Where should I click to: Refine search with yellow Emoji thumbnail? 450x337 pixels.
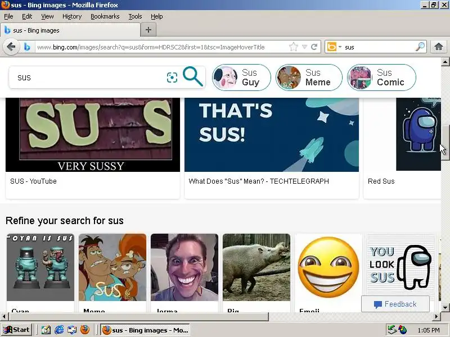click(328, 267)
